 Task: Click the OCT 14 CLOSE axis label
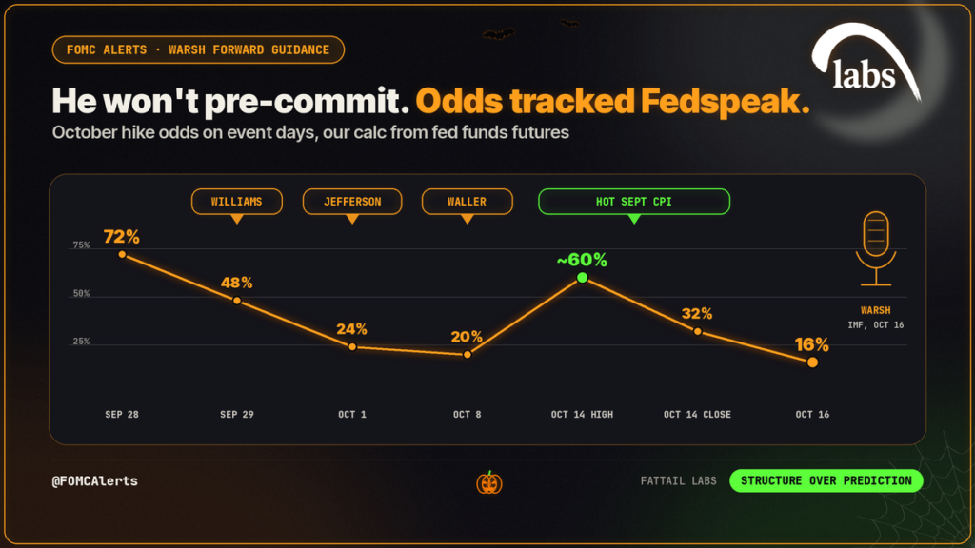coord(697,415)
